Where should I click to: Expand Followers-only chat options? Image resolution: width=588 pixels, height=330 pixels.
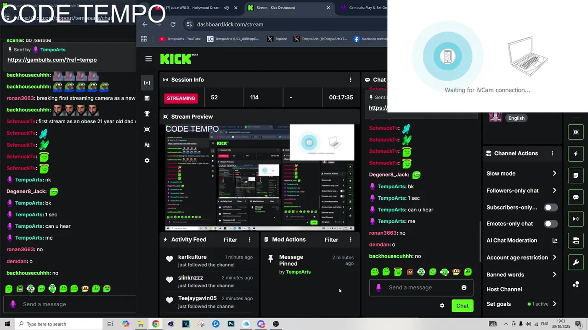(554, 191)
